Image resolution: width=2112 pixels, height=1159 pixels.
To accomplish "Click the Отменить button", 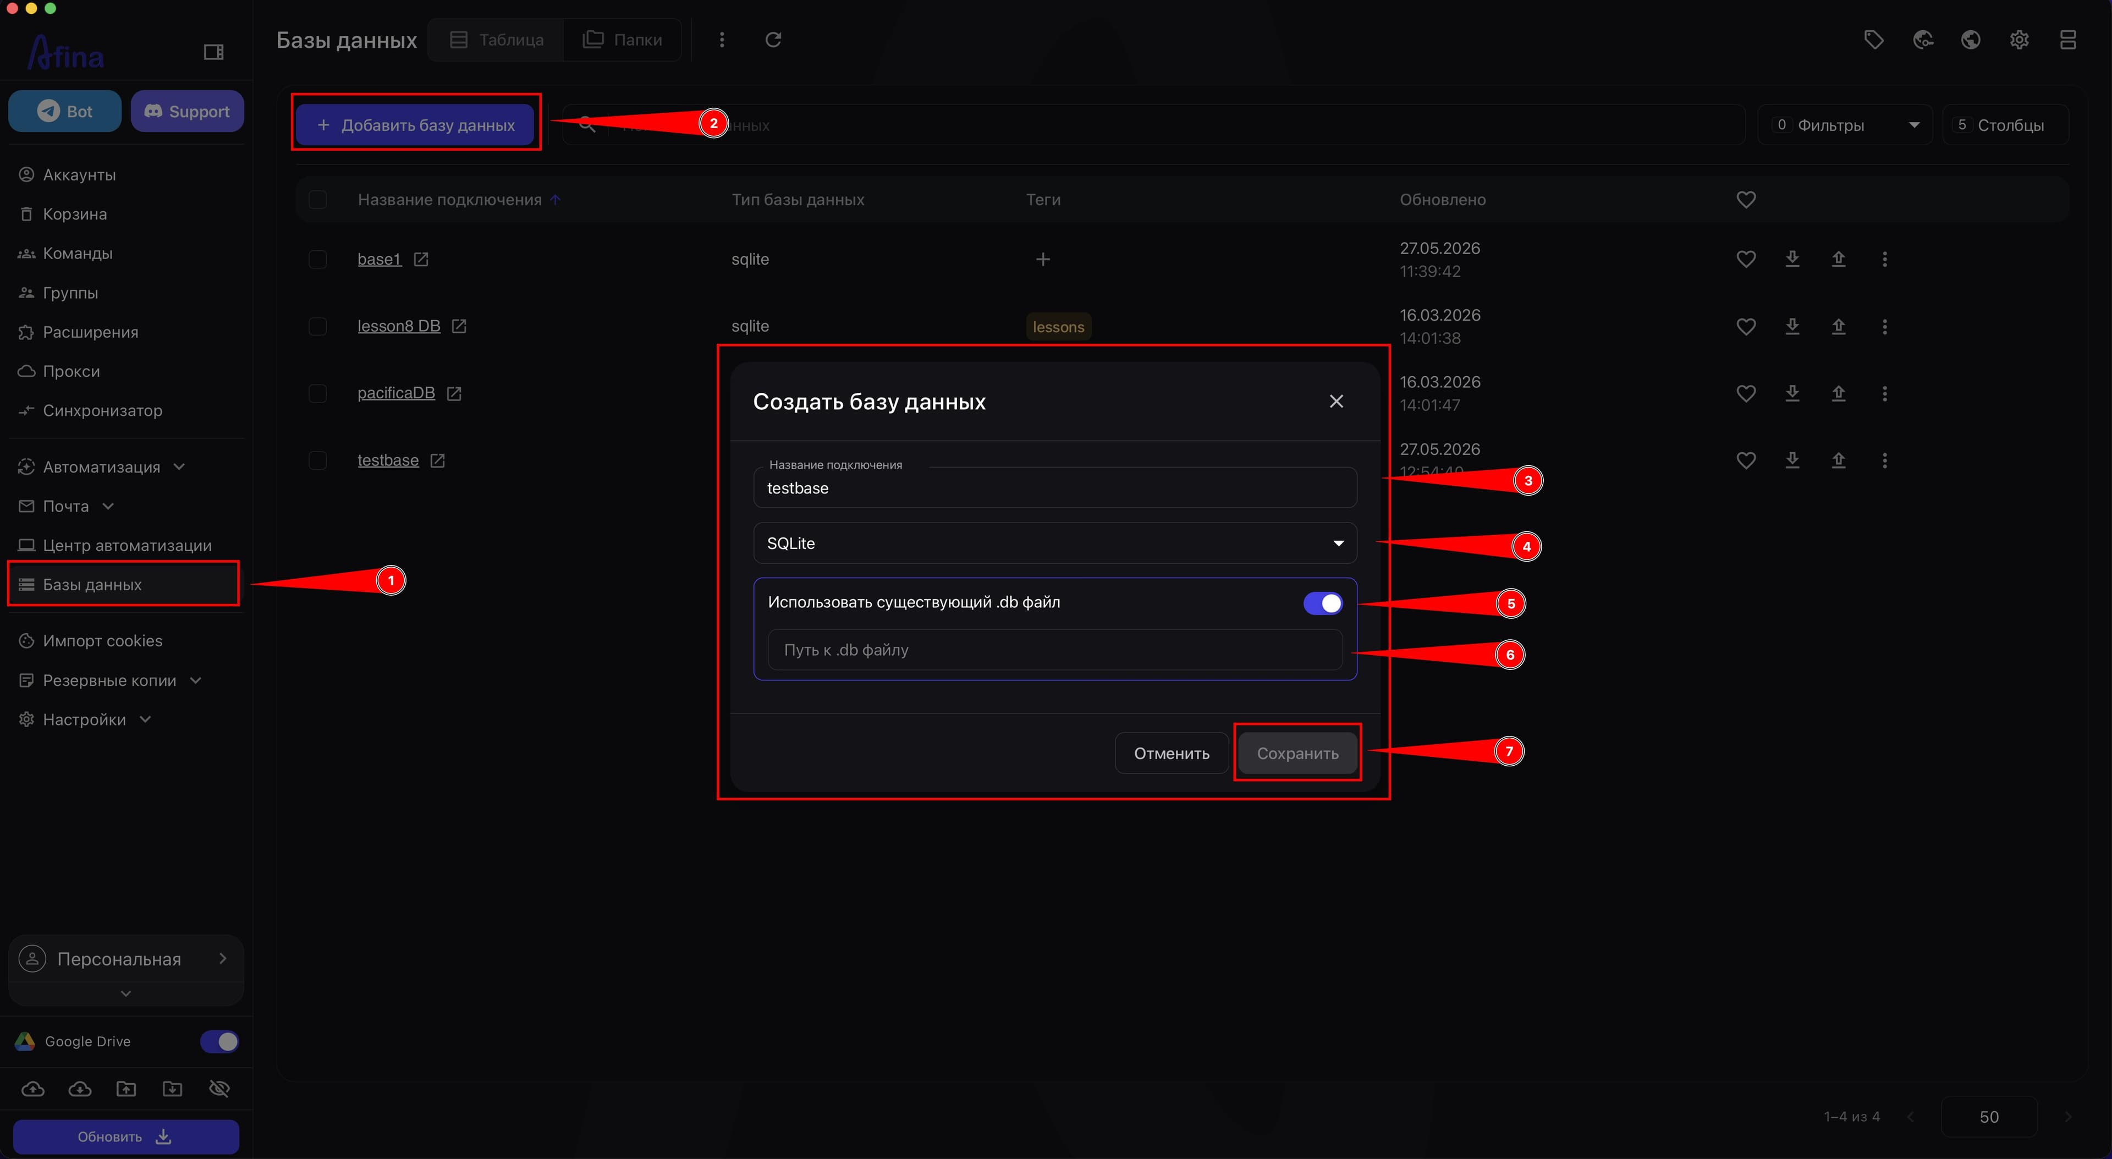I will (x=1171, y=753).
